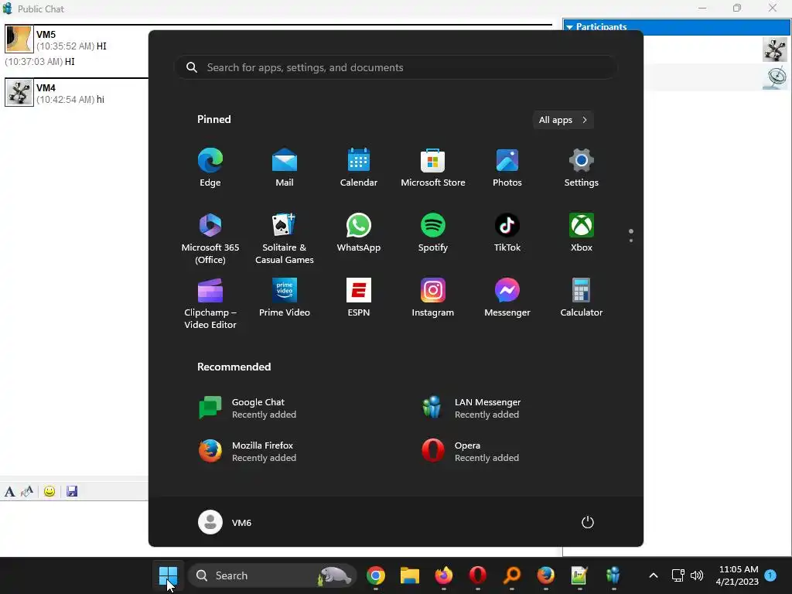
Task: Select first participant avatar in Participants list
Action: 774,49
